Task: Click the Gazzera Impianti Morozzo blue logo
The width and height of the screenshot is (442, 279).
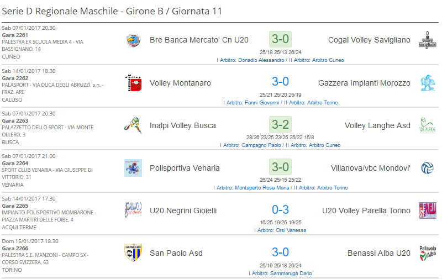Action: (x=427, y=83)
